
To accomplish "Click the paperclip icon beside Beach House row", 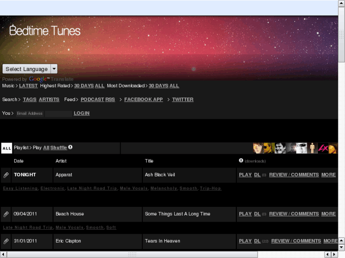I will tap(6, 214).
